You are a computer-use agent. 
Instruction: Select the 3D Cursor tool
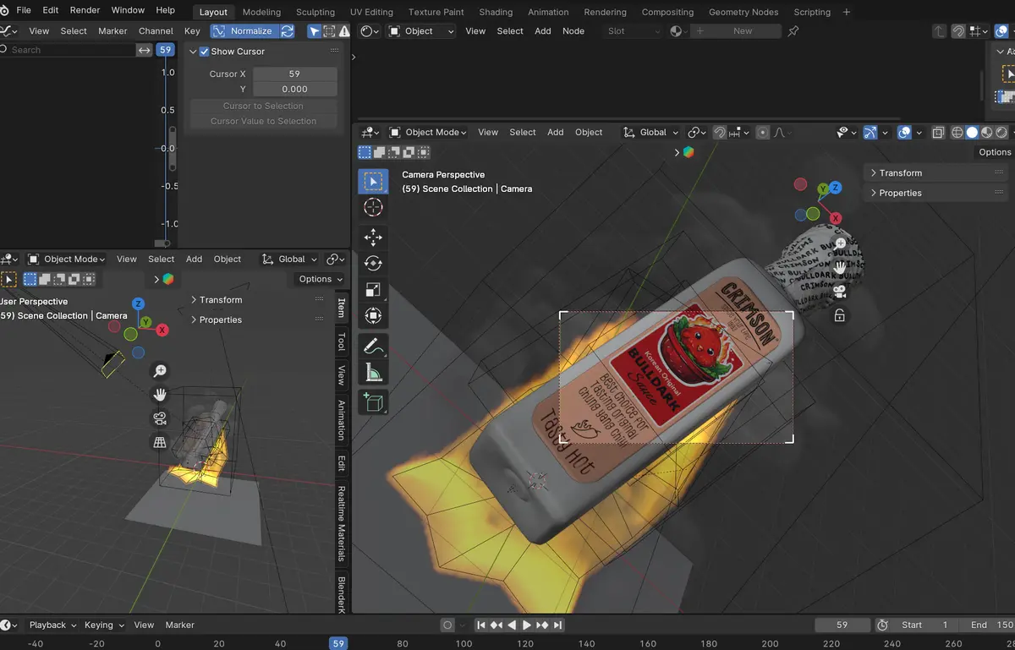[373, 207]
